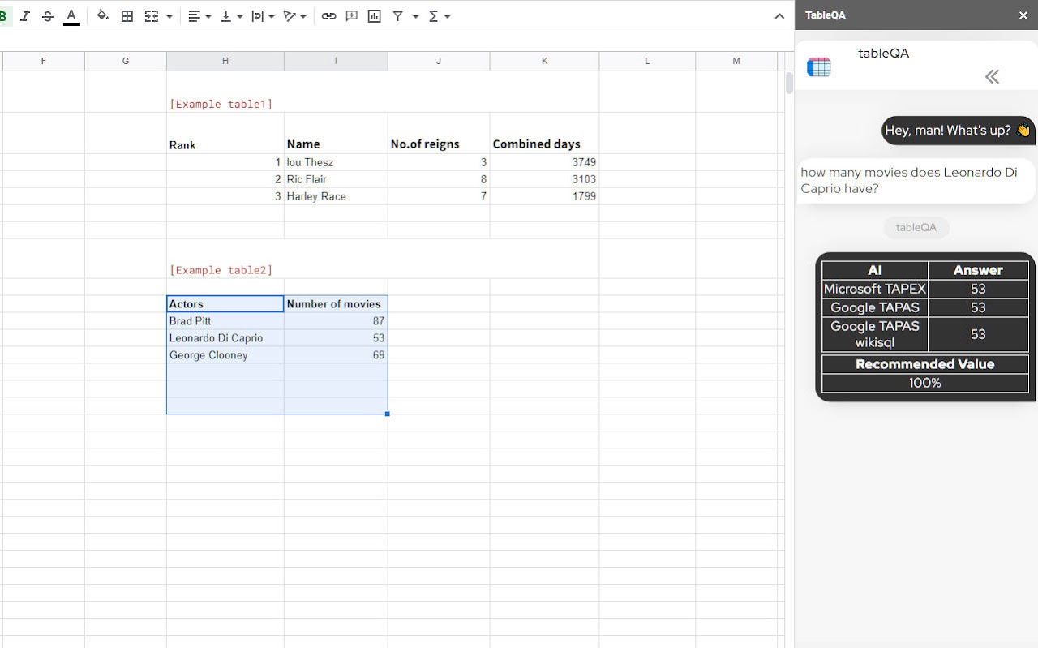This screenshot has height=648, width=1038.
Task: Toggle bold formatting button
Action: pyautogui.click(x=3, y=16)
